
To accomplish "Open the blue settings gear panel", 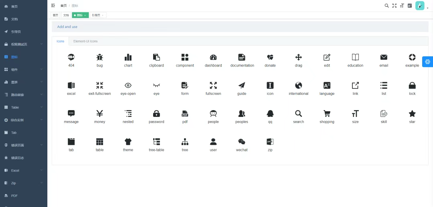I will [x=427, y=62].
